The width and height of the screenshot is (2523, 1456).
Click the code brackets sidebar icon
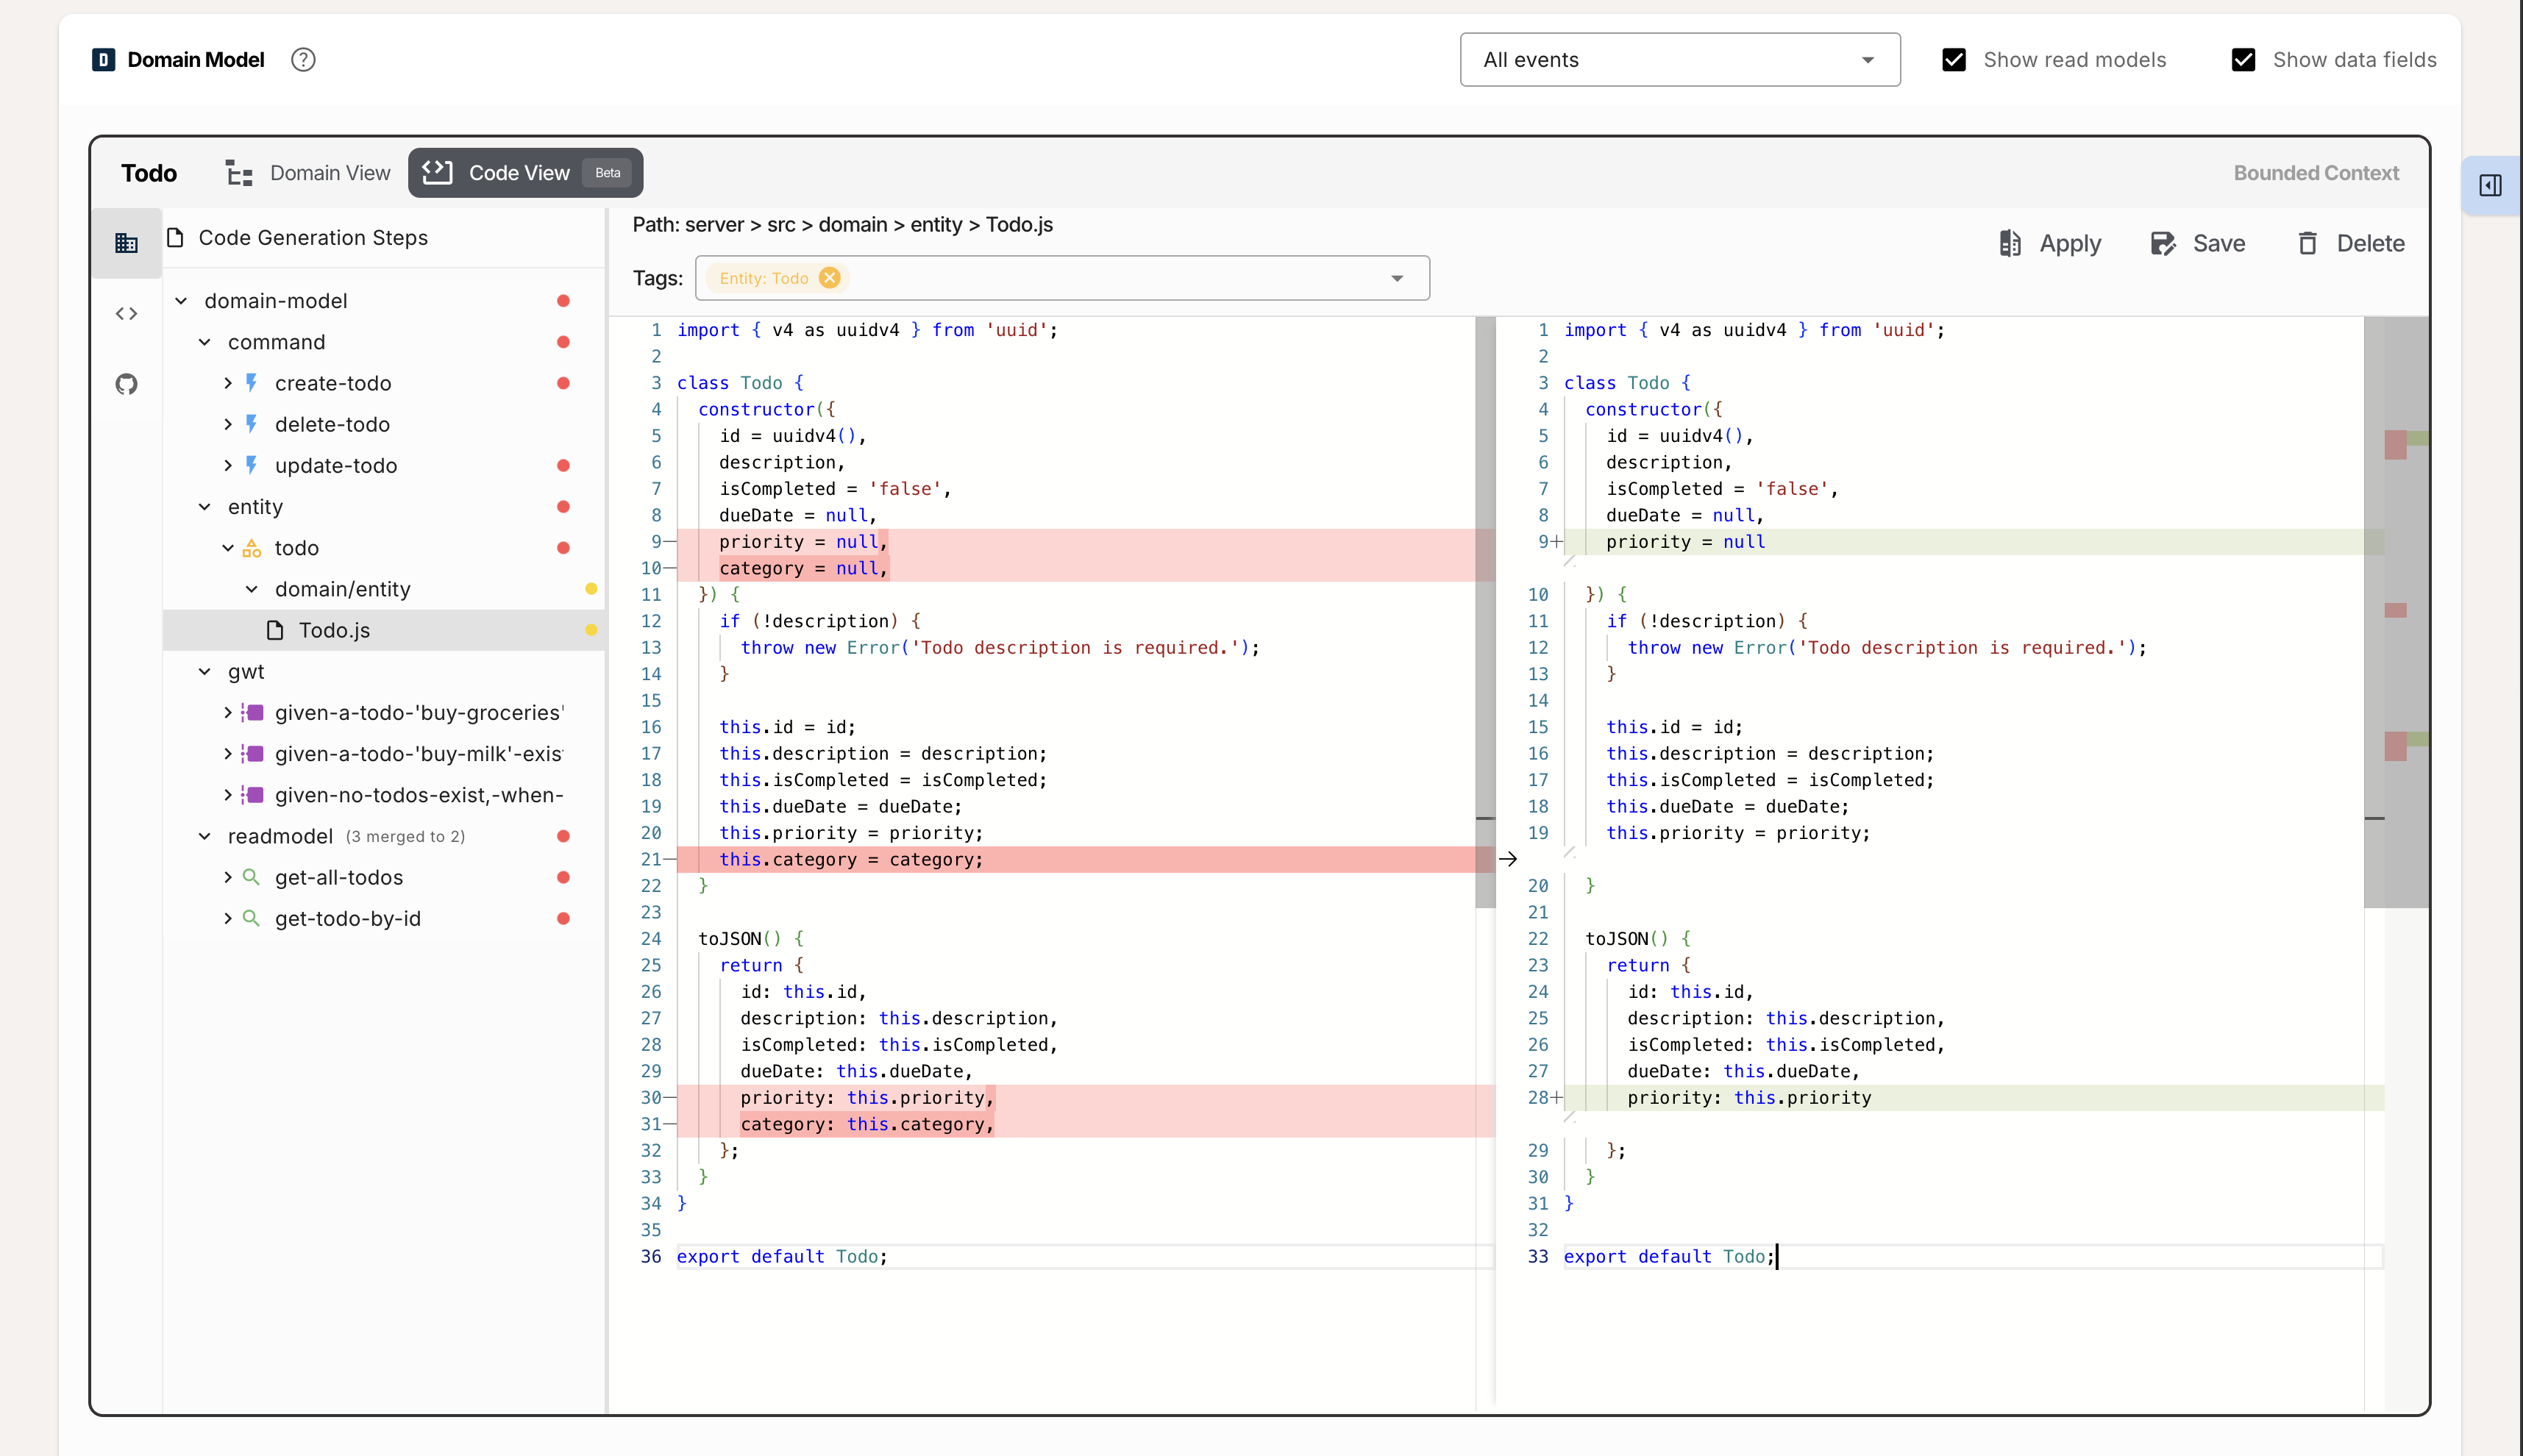pyautogui.click(x=126, y=314)
